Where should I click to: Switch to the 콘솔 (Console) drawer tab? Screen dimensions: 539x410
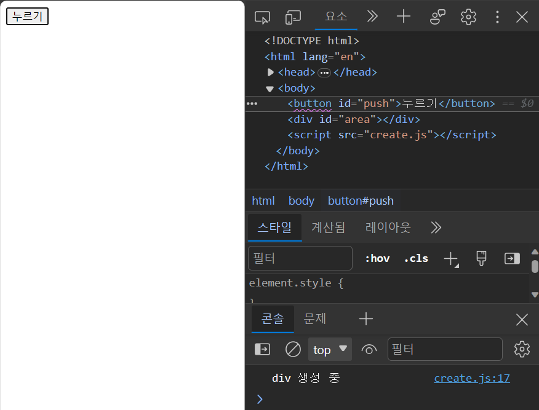click(273, 318)
